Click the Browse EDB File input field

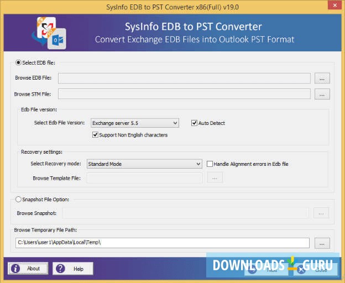(184, 78)
